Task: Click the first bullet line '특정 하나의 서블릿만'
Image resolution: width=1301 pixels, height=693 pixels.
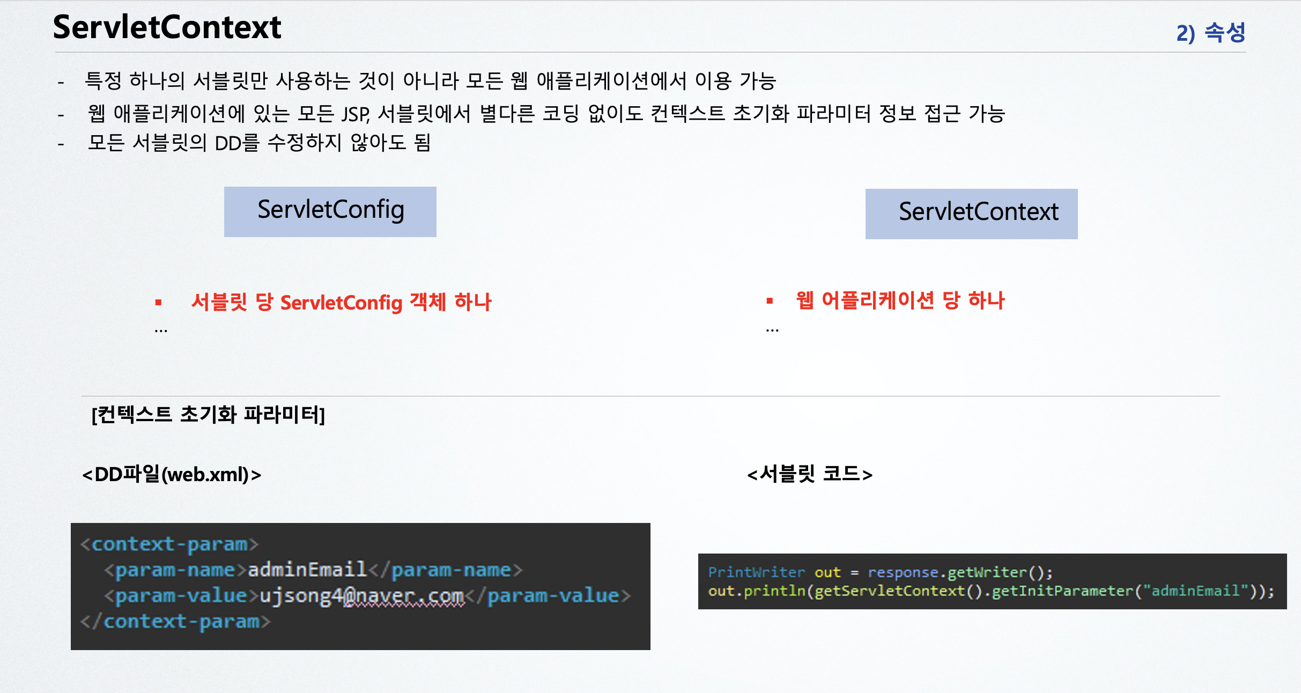Action: click(430, 81)
